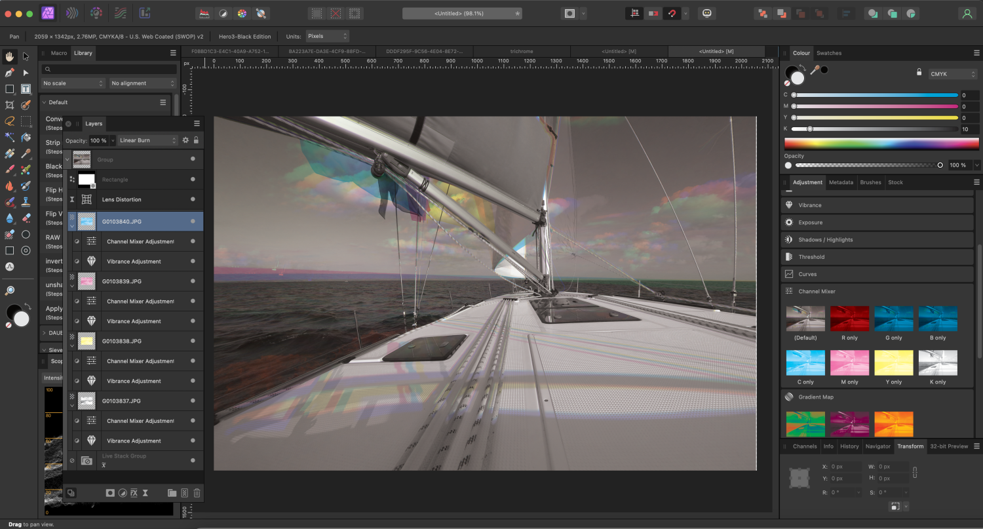The height and width of the screenshot is (529, 983).
Task: Toggle visibility of the Lens Distortion layer
Action: point(193,199)
